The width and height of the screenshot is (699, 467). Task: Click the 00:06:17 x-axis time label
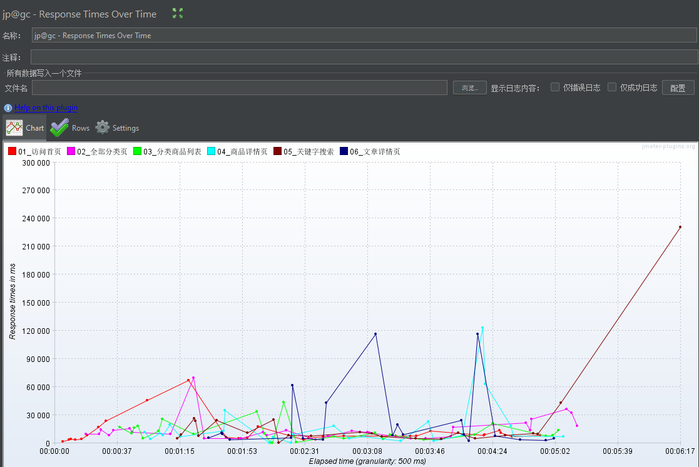click(680, 451)
